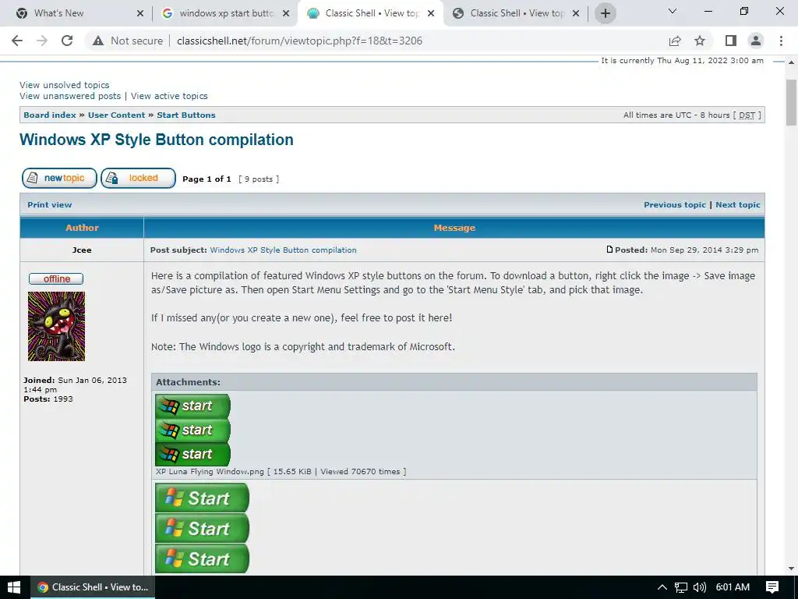Viewport: 798px width, 599px height.
Task: Close the windows xp start button tab
Action: [286, 13]
